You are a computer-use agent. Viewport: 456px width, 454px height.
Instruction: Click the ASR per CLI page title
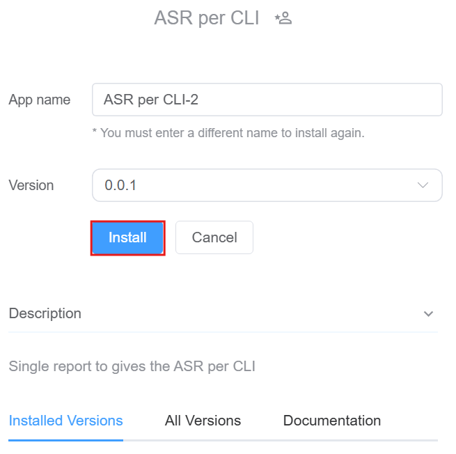point(206,18)
